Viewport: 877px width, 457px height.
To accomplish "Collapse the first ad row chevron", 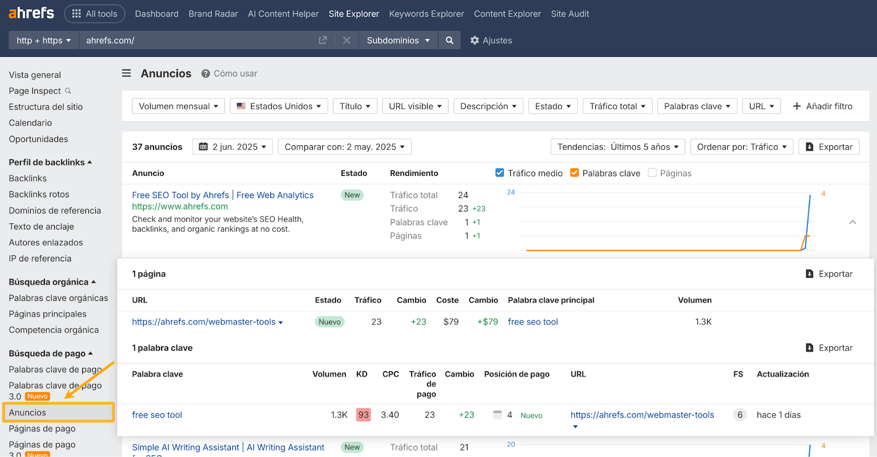I will [x=853, y=222].
